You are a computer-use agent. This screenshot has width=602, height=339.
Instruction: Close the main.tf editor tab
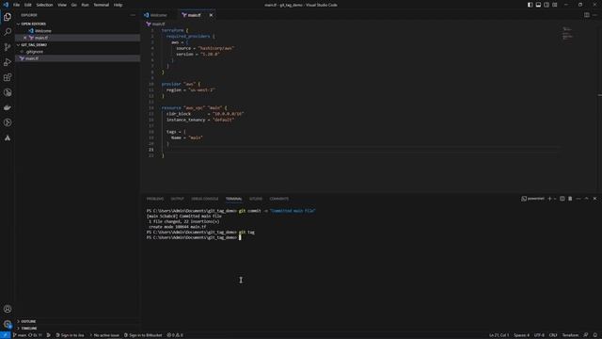click(x=211, y=15)
